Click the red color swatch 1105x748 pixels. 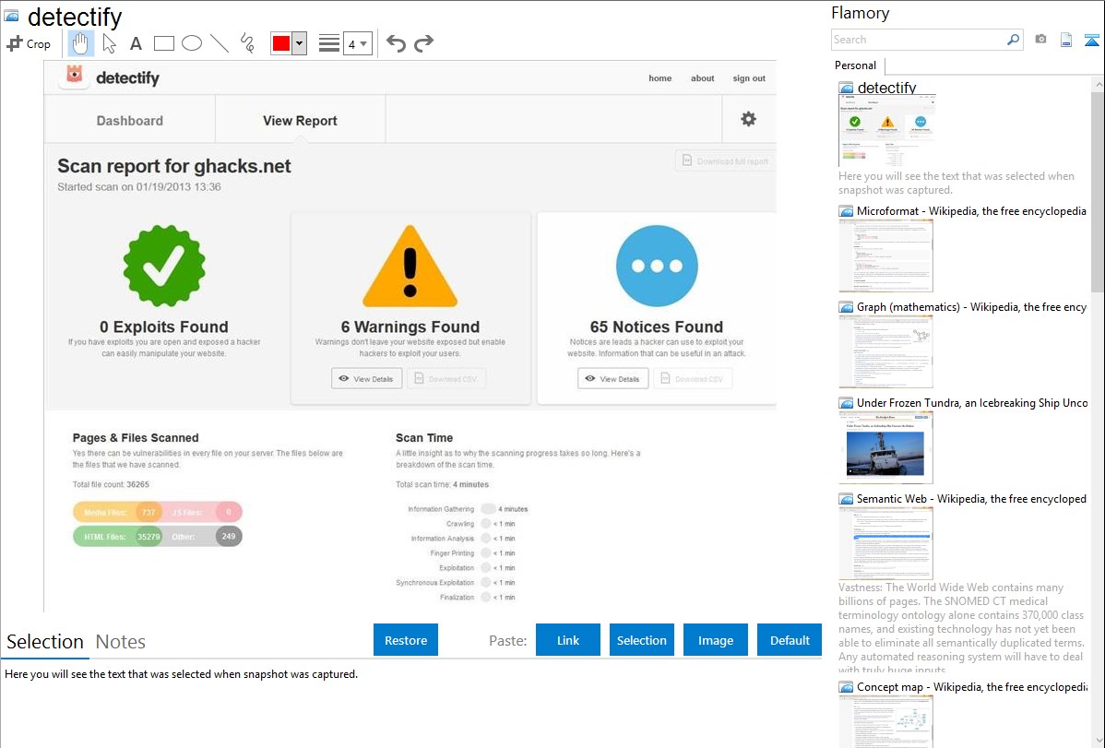[x=280, y=43]
